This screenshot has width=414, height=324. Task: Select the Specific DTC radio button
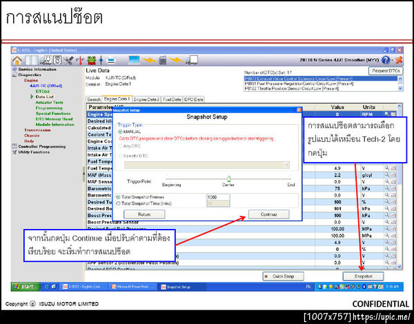[120, 156]
